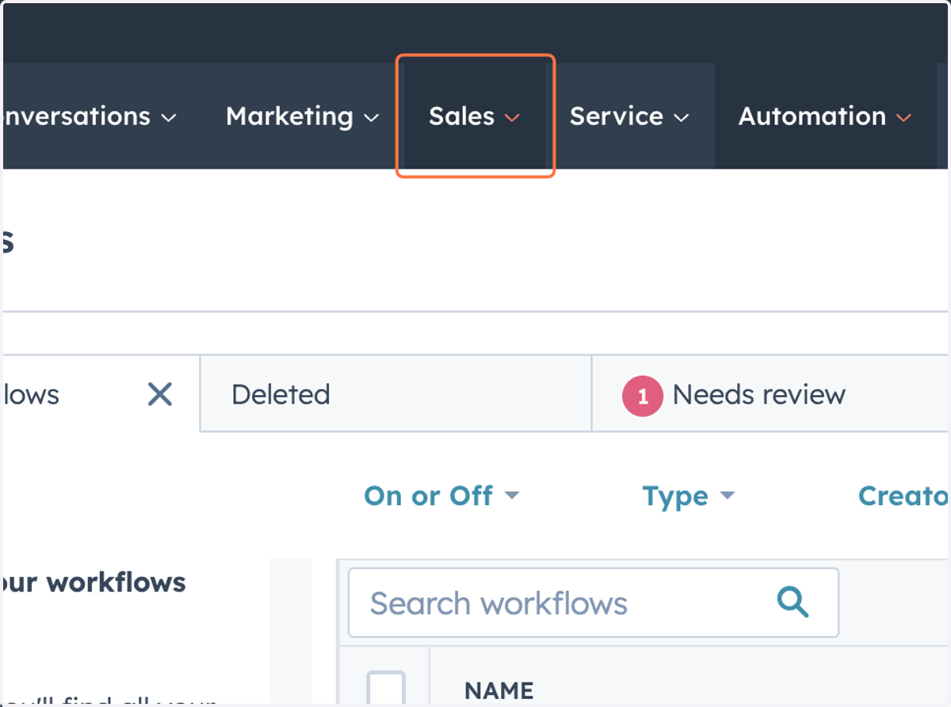The width and height of the screenshot is (951, 707).
Task: Expand the Creator filter dropdown
Action: (904, 496)
